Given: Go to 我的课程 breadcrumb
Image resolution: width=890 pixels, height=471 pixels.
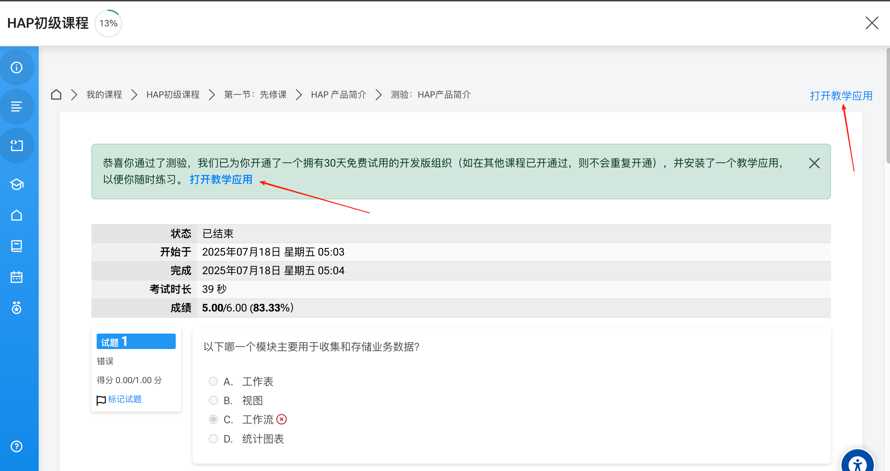Looking at the screenshot, I should click(x=104, y=95).
